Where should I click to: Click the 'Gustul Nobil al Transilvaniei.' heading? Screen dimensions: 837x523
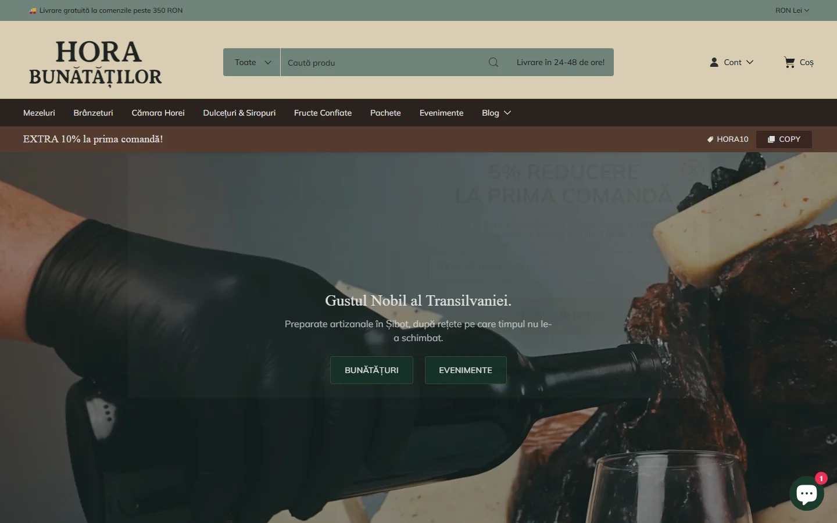[419, 300]
